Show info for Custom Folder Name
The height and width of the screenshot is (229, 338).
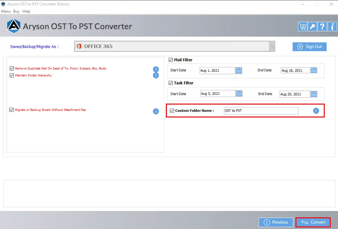(x=316, y=111)
